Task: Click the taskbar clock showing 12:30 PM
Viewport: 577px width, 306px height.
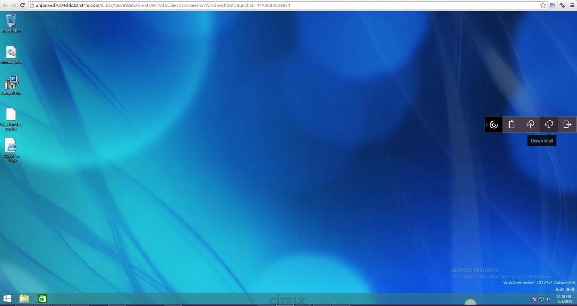Action: coord(564,299)
